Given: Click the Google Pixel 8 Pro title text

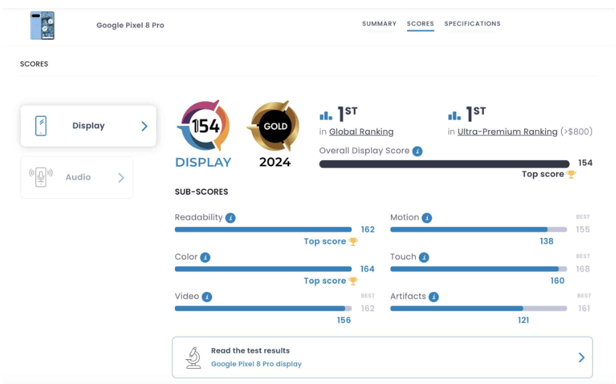Looking at the screenshot, I should 130,25.
